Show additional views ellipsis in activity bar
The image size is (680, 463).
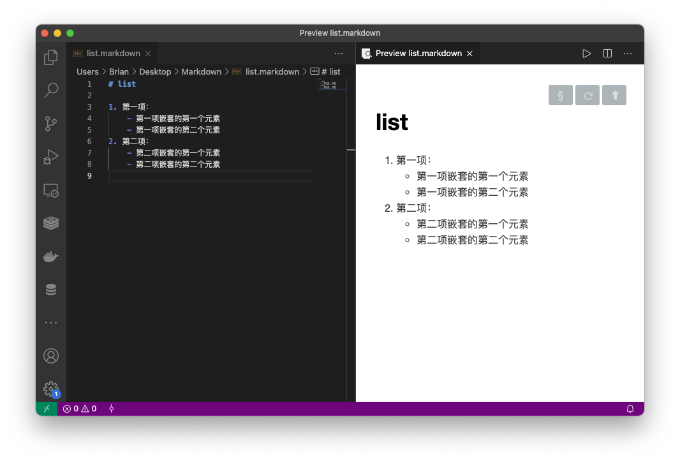tap(51, 323)
